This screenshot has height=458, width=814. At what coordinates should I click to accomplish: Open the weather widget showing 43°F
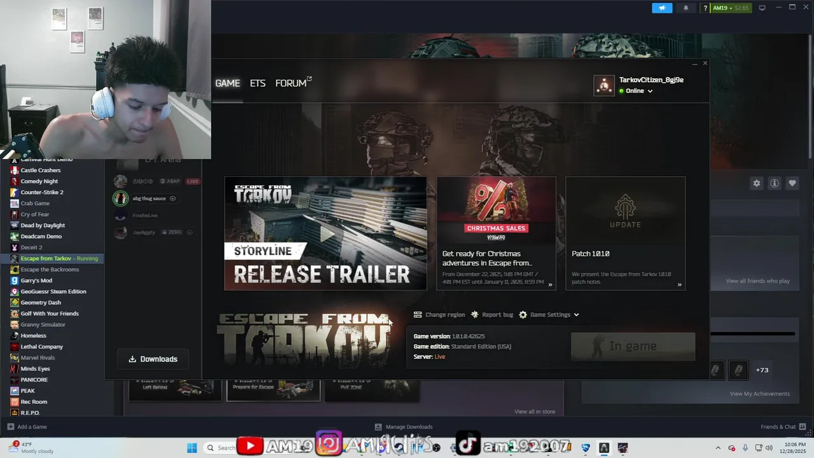pos(31,448)
